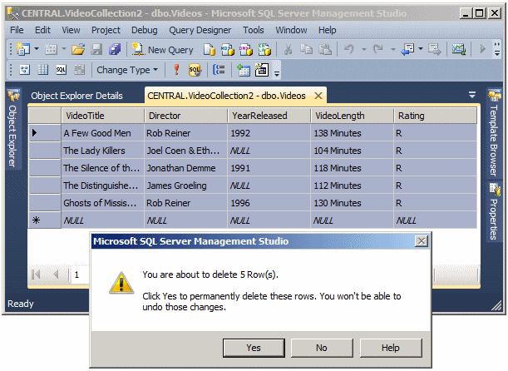Image resolution: width=508 pixels, height=371 pixels.
Task: Open the Template Browser side panel
Action: pyautogui.click(x=495, y=133)
